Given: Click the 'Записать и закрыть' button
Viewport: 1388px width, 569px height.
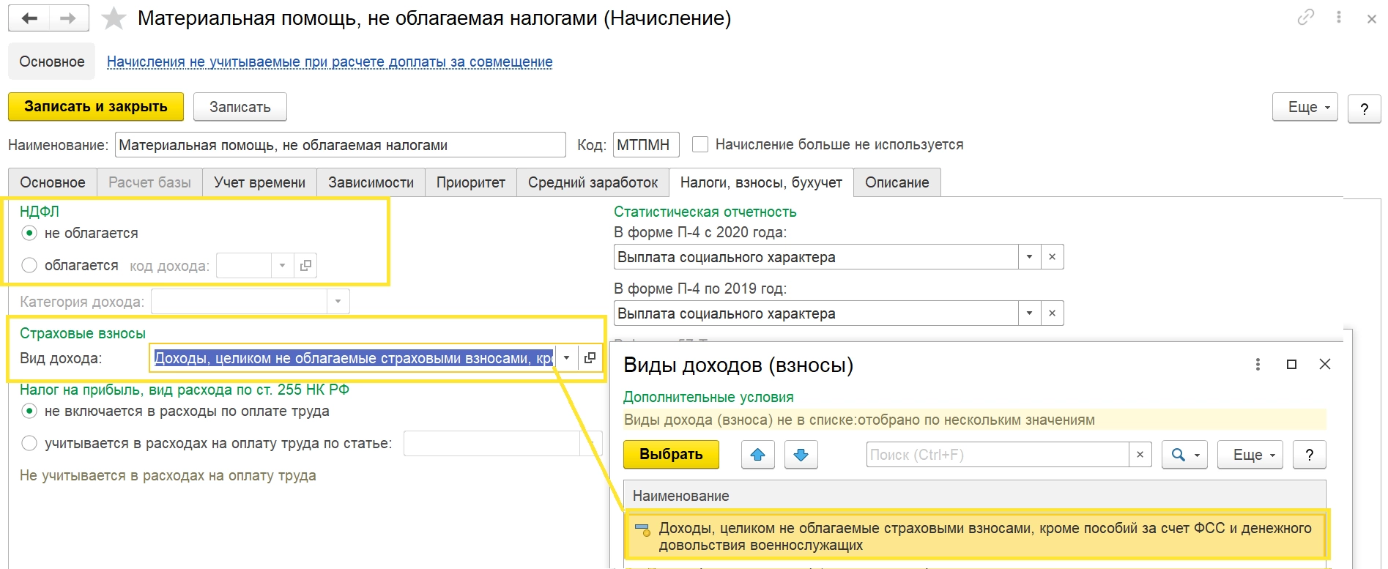Looking at the screenshot, I should [96, 107].
